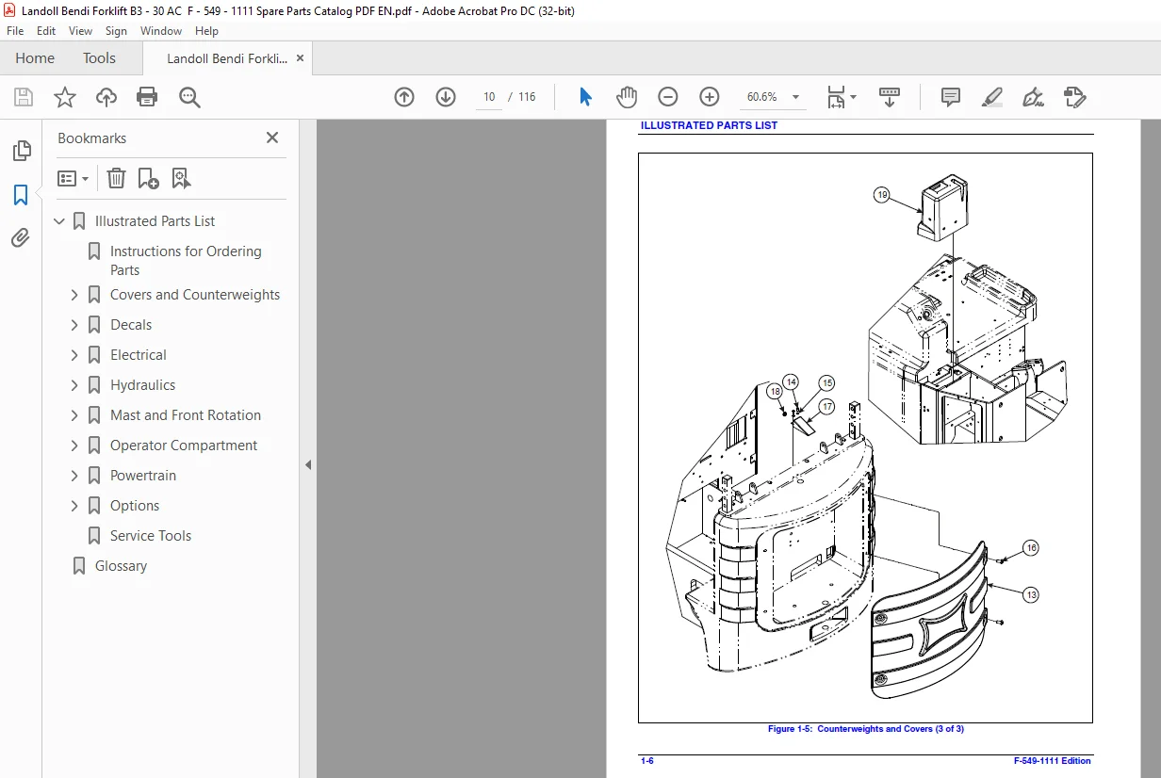
Task: Toggle the Bookmarks navigation pane
Action: (21, 195)
